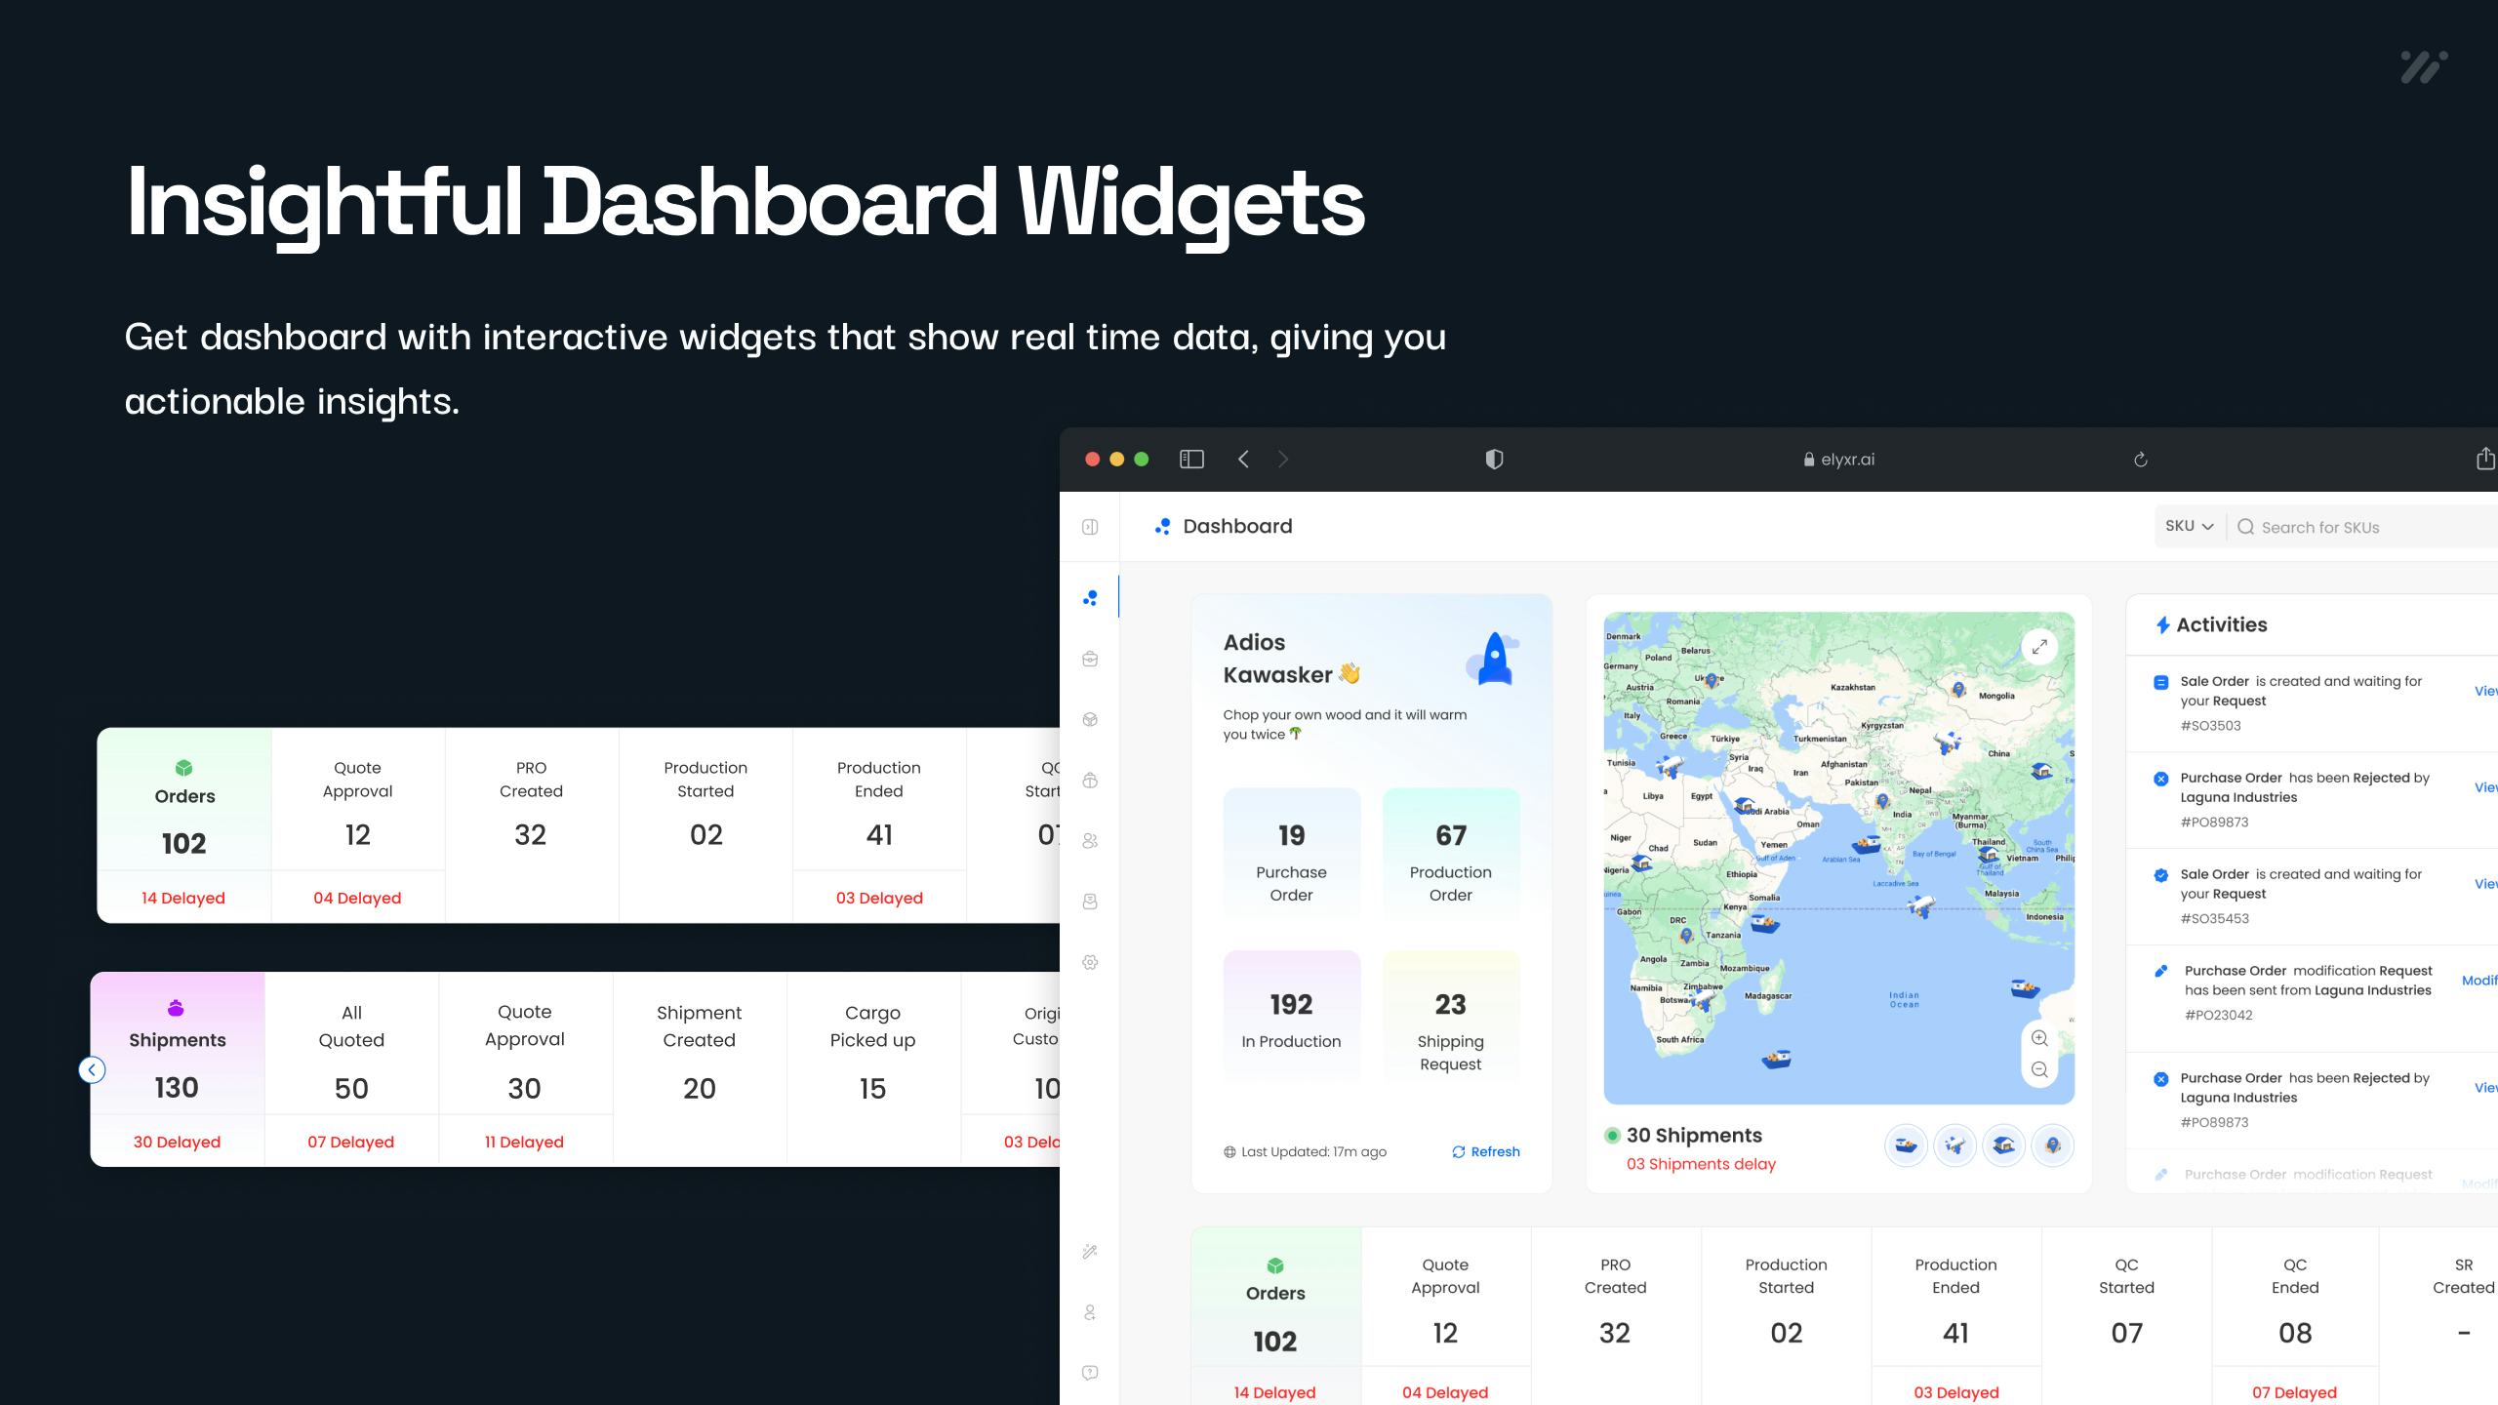The image size is (2498, 1405).
Task: Select the 192 In Production purple card
Action: 1291,1017
